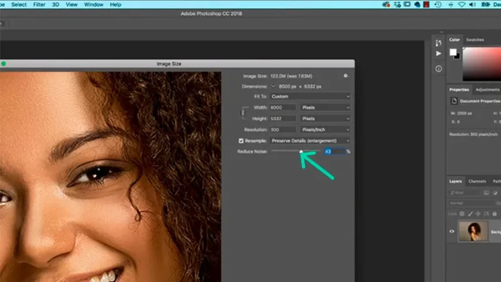Switch to the Adjustments tab

tap(487, 90)
